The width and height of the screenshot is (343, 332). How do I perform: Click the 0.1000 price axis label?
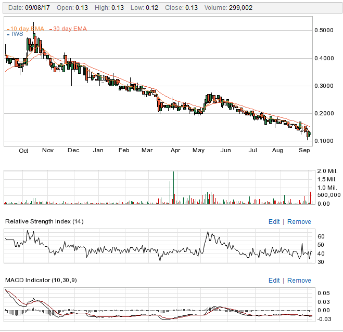click(x=324, y=141)
